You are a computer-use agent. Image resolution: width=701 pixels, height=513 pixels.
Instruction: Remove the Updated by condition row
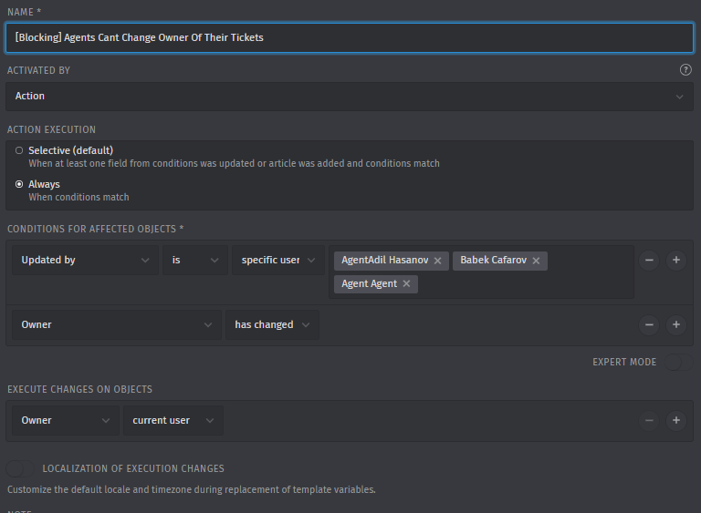tap(649, 260)
